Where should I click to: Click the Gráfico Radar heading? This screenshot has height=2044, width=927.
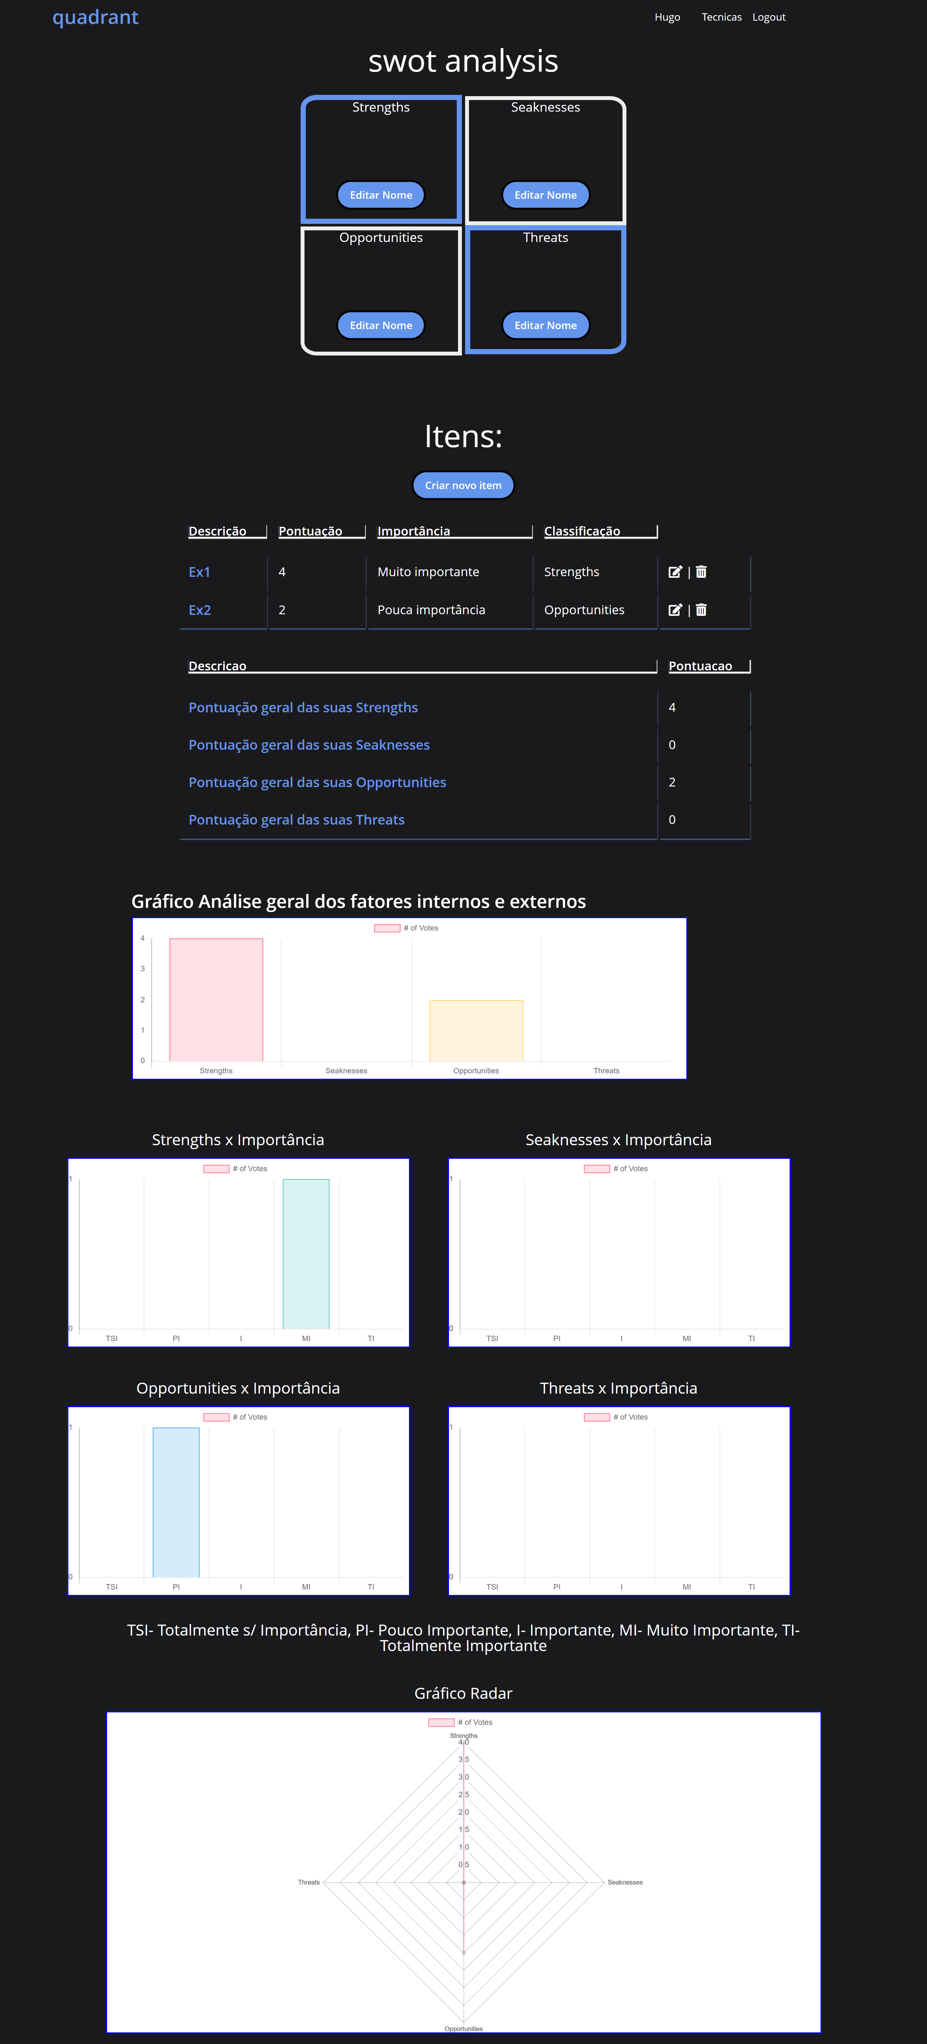coord(463,1693)
